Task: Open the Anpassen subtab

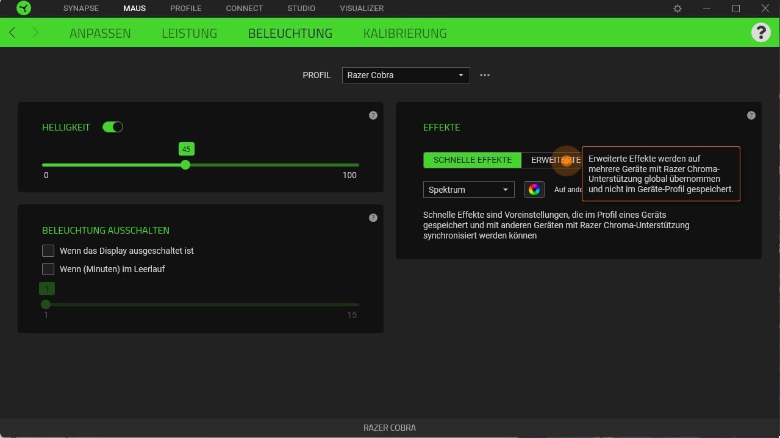Action: (100, 33)
